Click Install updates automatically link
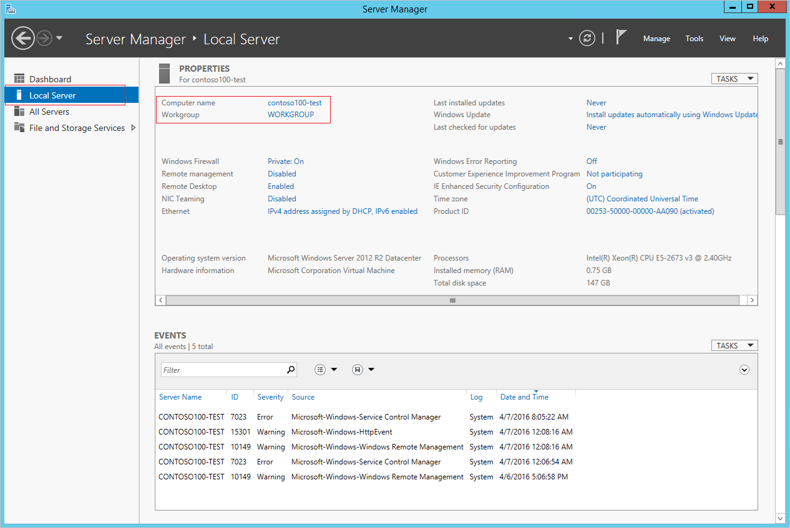Screen dimensions: 790x528 (672, 115)
